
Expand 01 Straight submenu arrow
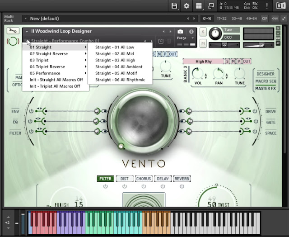point(85,47)
